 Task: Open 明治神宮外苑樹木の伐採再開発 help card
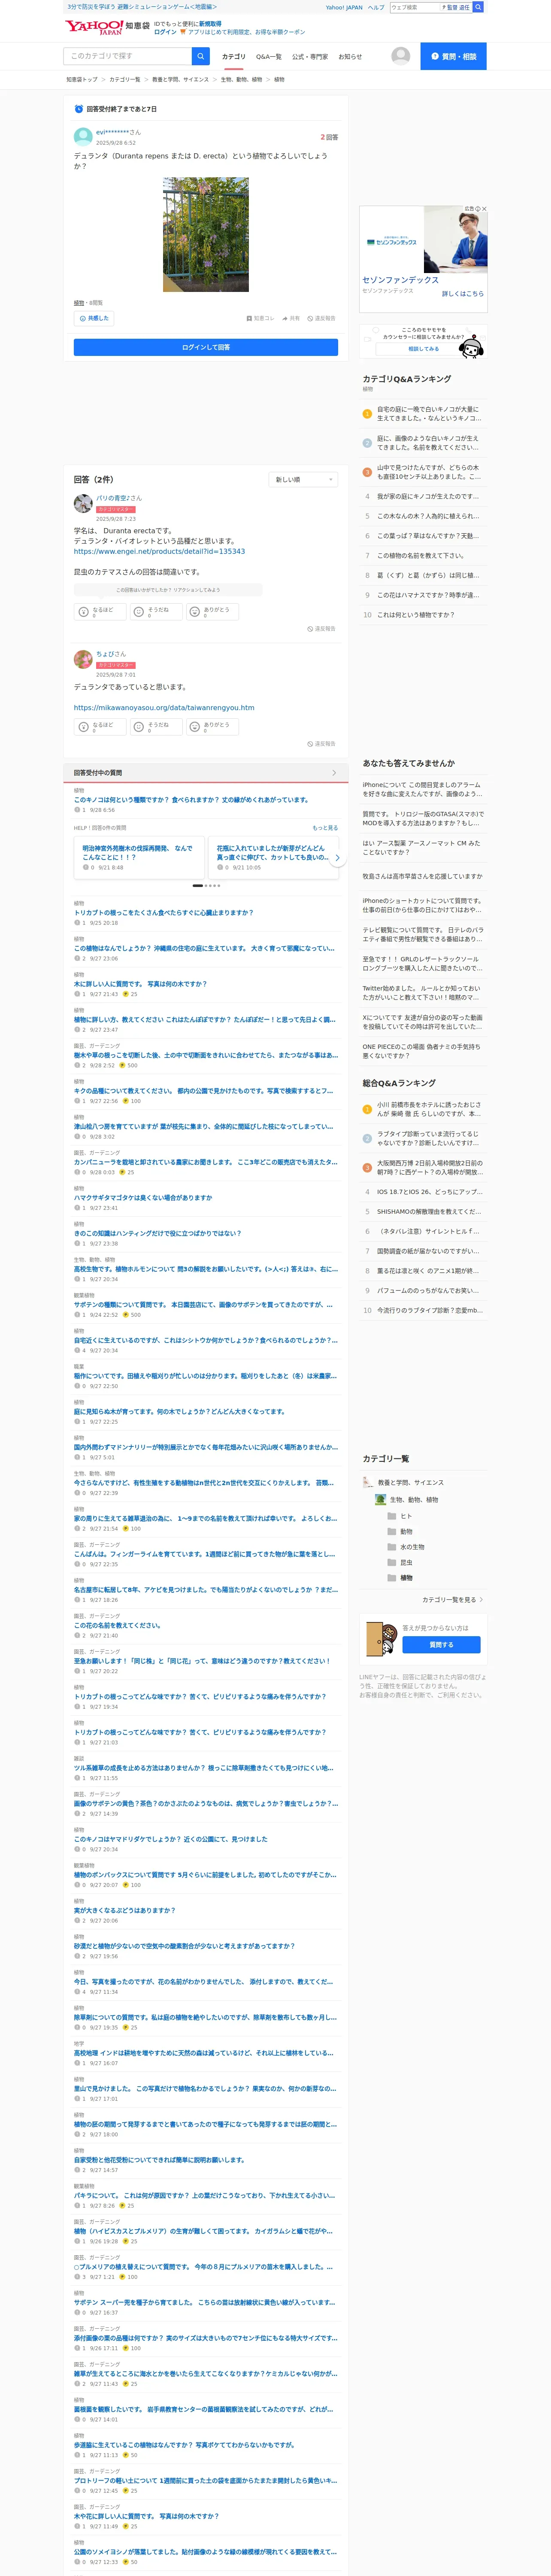point(139,857)
